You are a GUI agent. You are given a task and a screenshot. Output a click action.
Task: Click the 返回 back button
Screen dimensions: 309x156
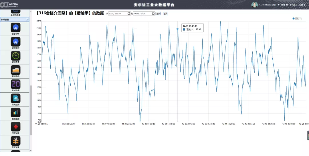click(165, 13)
